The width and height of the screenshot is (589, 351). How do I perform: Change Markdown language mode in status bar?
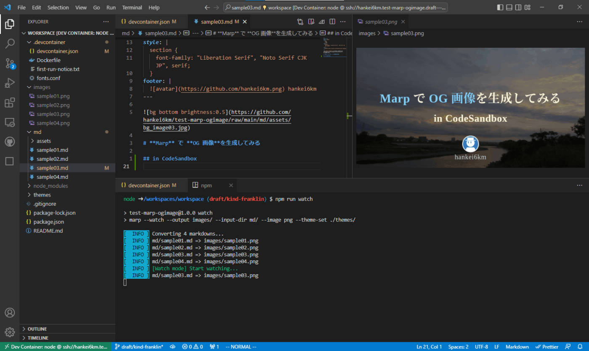517,347
